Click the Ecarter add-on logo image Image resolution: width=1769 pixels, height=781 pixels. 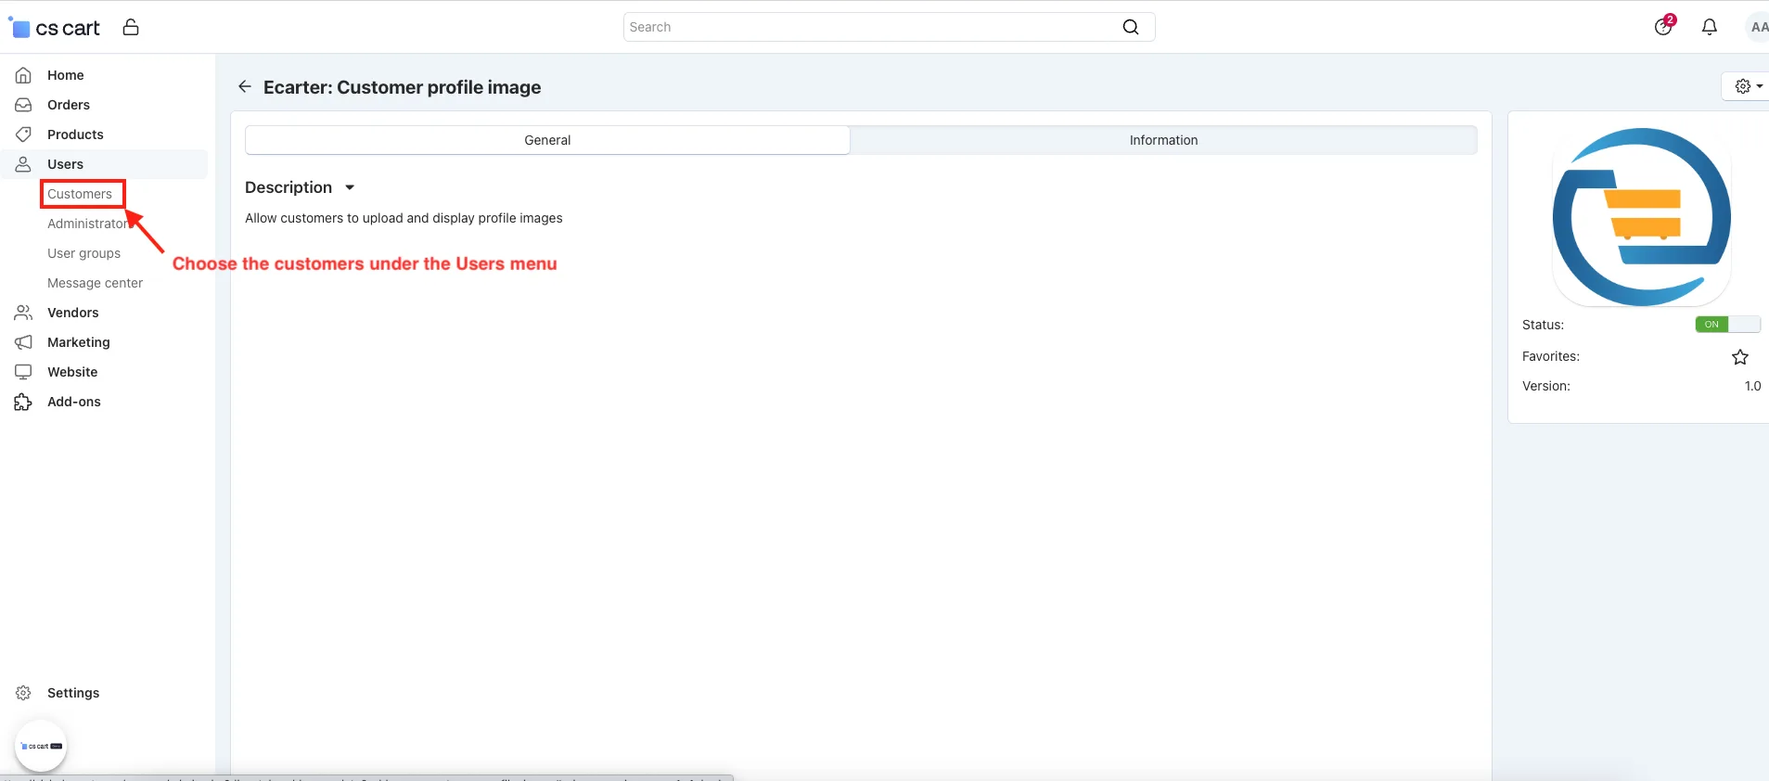(x=1641, y=217)
